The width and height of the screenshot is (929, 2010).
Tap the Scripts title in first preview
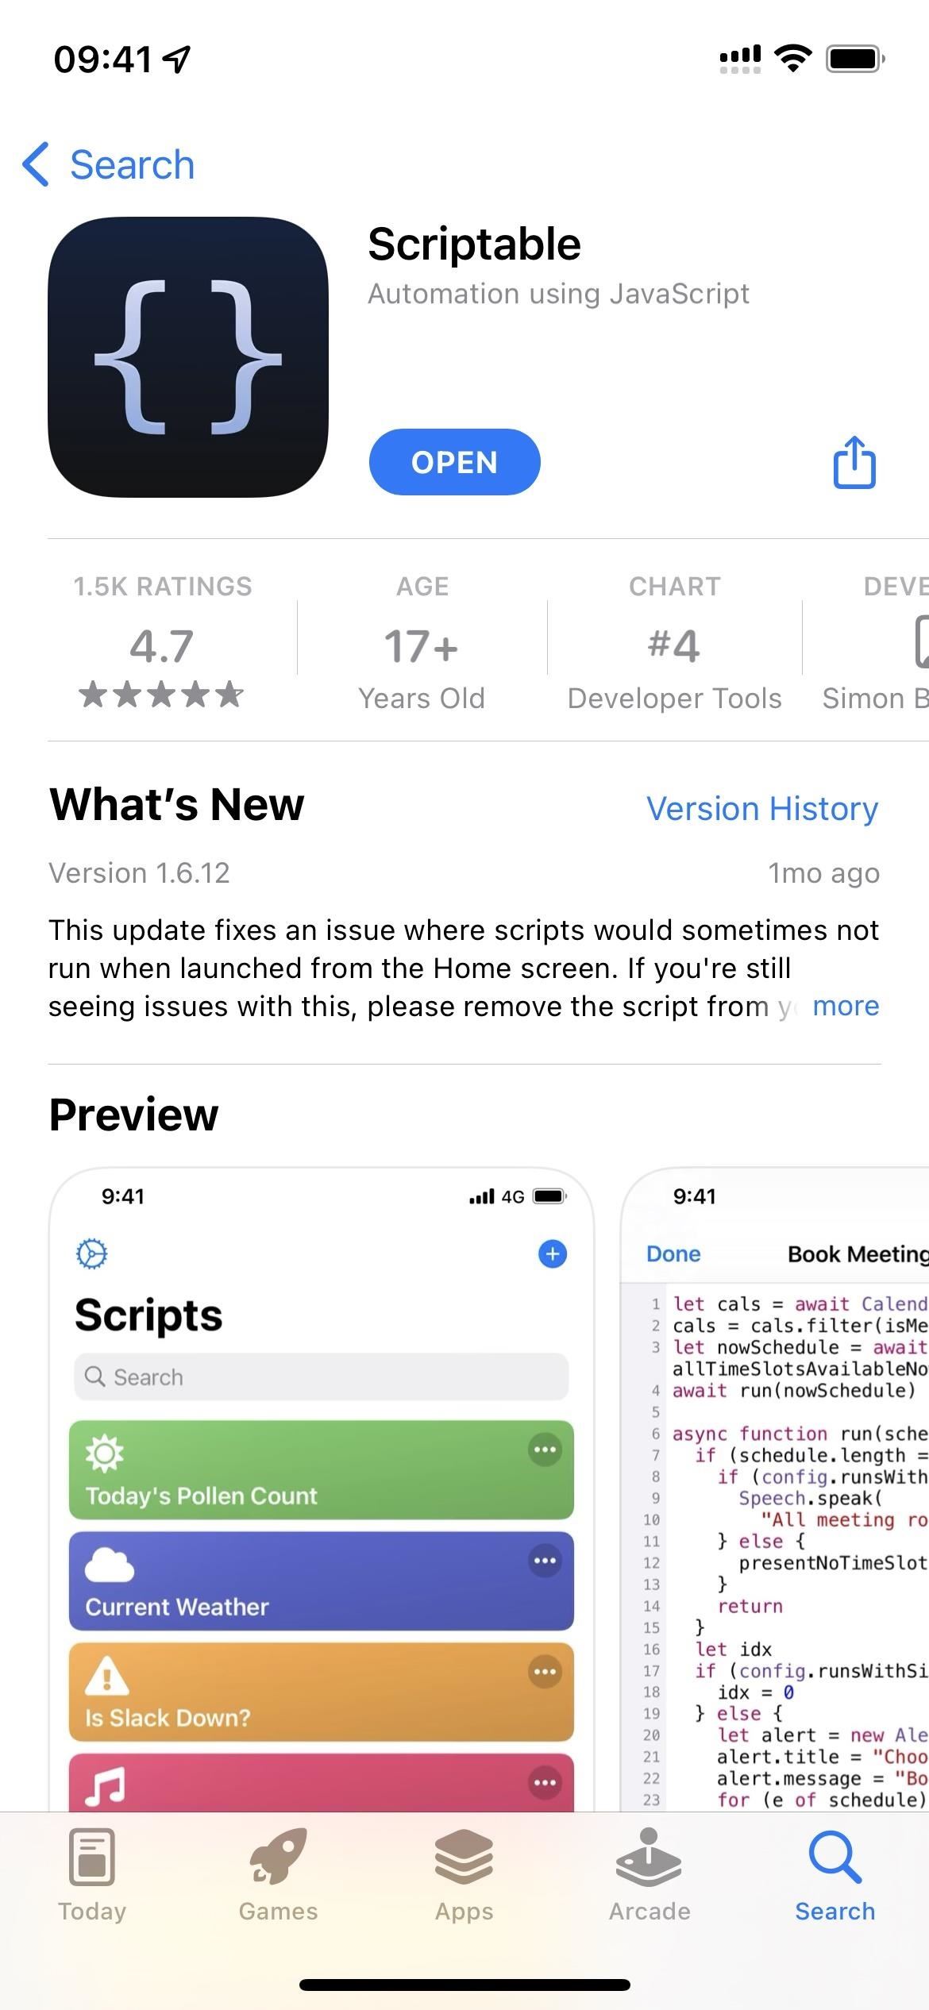(x=148, y=1315)
